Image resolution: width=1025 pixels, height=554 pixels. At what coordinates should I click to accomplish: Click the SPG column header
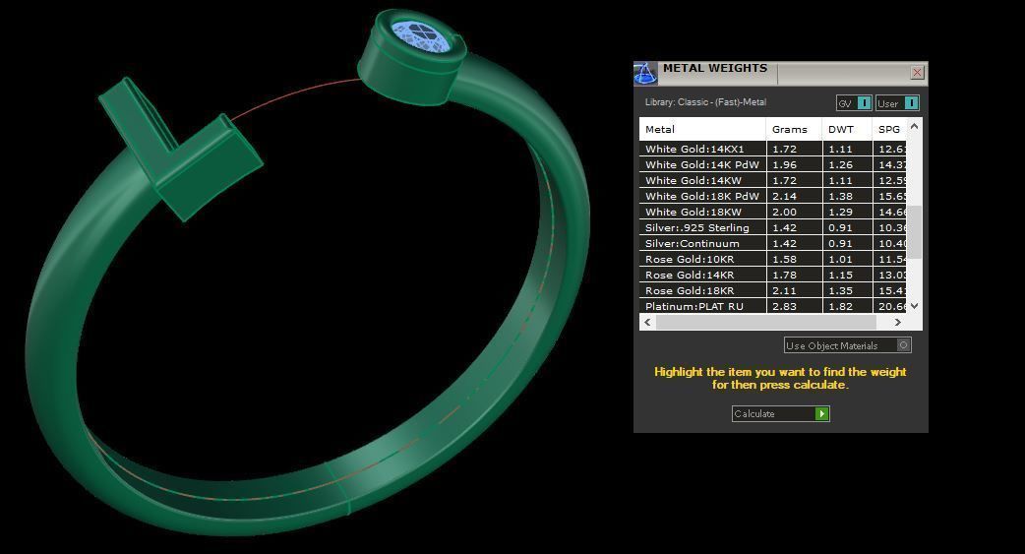pos(889,130)
